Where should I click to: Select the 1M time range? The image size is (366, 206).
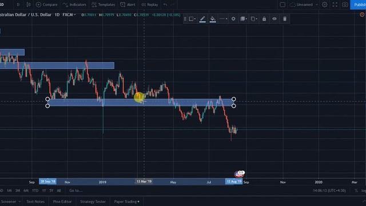point(9,191)
